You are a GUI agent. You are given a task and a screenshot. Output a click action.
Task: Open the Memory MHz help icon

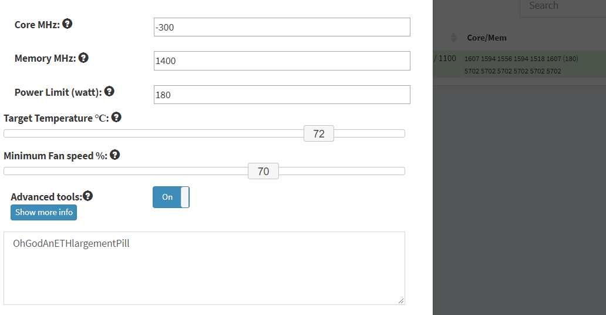[x=83, y=58]
